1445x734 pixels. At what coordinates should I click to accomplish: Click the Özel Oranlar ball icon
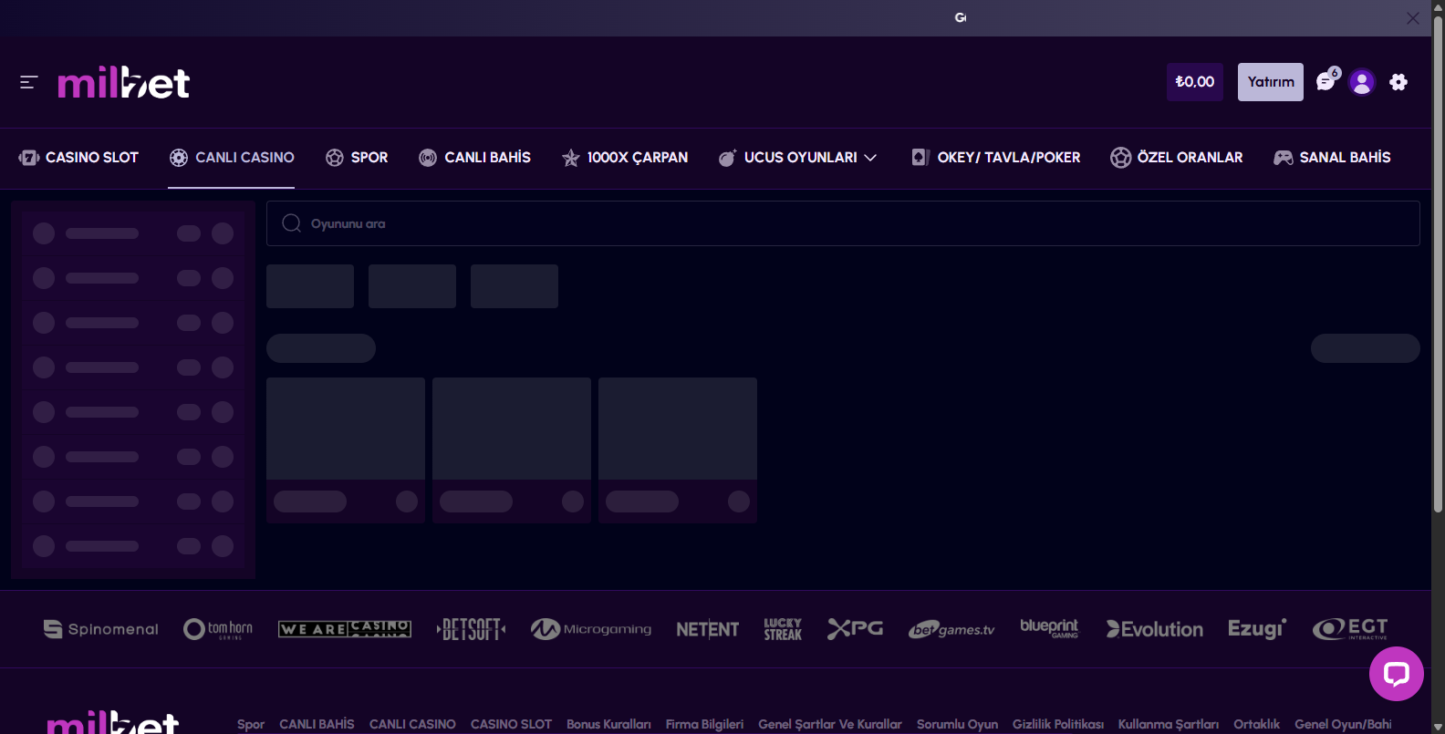pyautogui.click(x=1120, y=158)
